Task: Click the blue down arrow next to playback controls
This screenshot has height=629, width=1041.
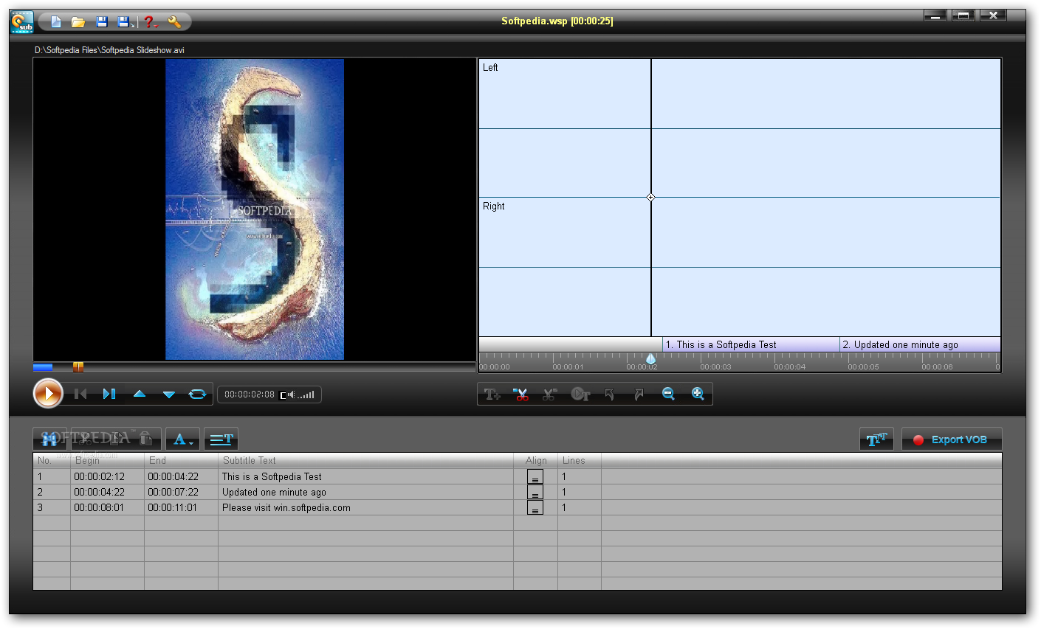Action: point(169,395)
